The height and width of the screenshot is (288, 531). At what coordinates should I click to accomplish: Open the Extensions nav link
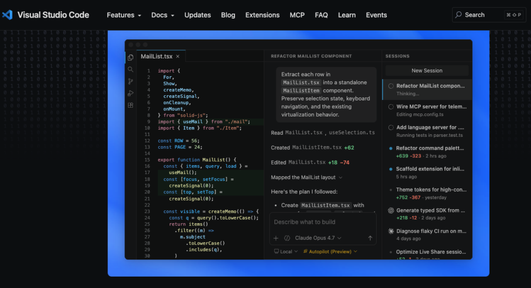click(262, 15)
